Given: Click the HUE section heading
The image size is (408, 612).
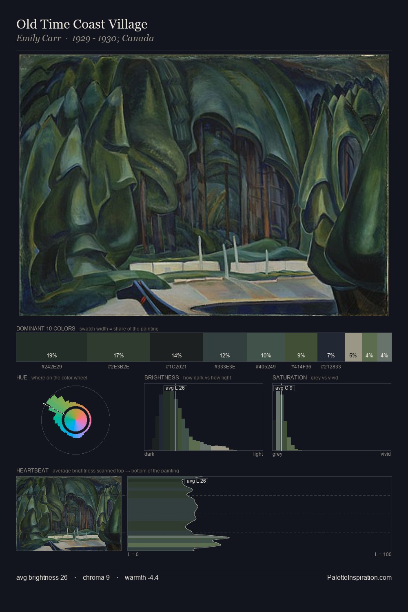Looking at the screenshot, I should coord(22,377).
